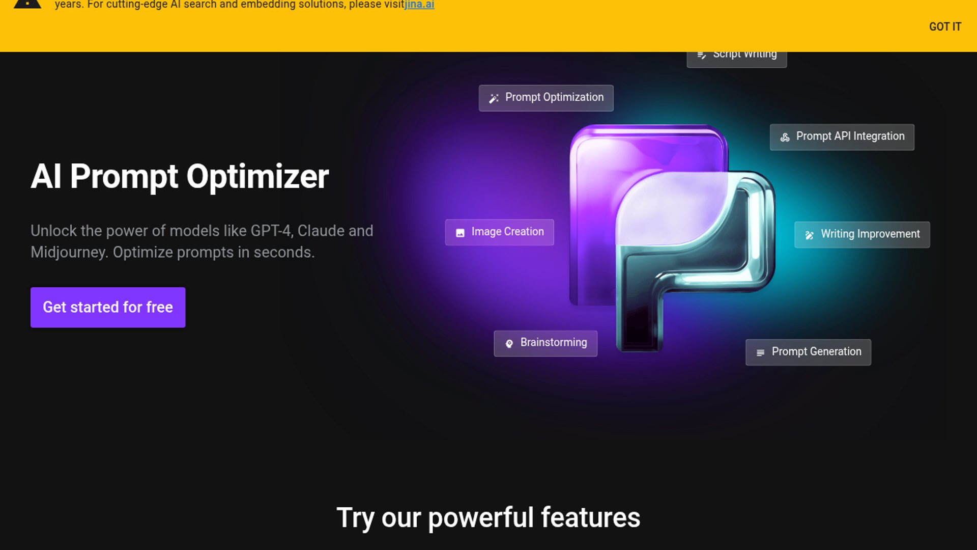The height and width of the screenshot is (550, 977).
Task: Click the Script Writing chip text
Action: [x=744, y=55]
